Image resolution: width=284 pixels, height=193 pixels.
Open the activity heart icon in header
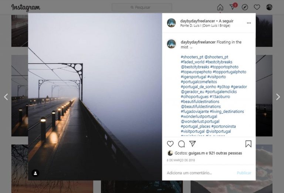[257, 7]
